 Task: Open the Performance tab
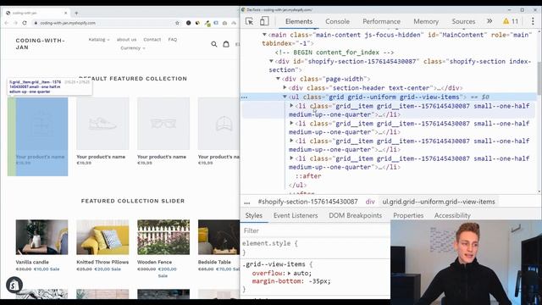click(x=382, y=21)
